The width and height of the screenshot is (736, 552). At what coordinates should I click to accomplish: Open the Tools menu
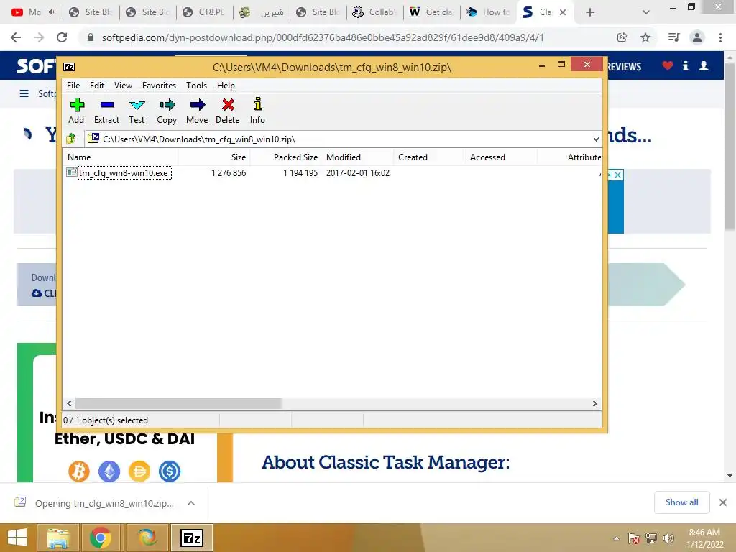(x=196, y=86)
